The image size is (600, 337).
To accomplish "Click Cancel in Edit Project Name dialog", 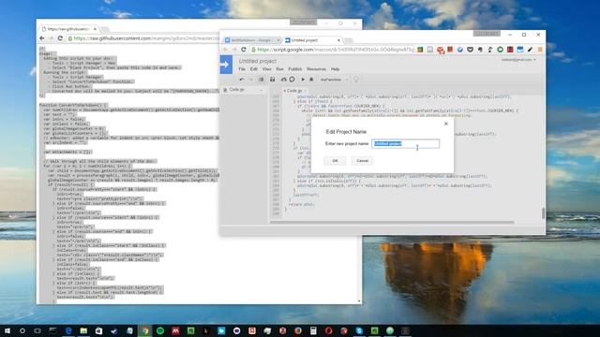I will tap(362, 161).
